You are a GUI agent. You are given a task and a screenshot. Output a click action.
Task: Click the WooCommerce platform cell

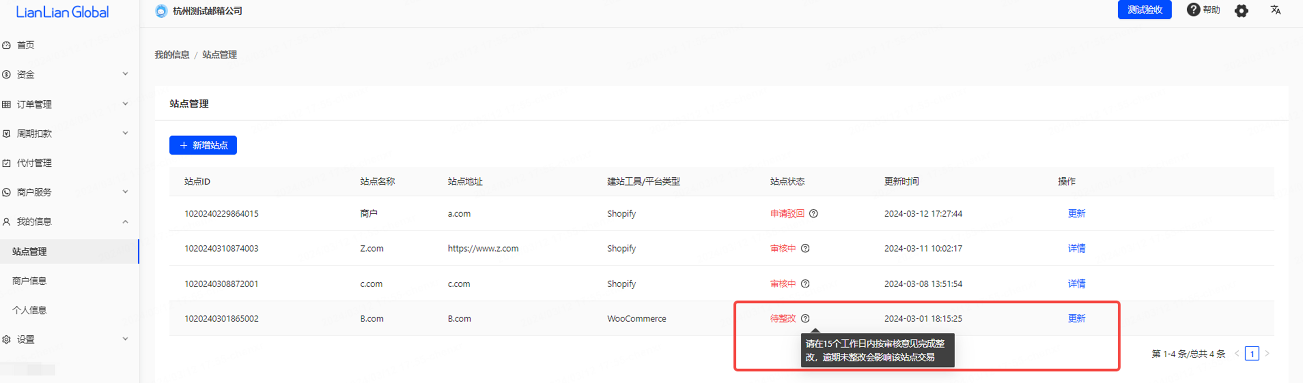[637, 319]
